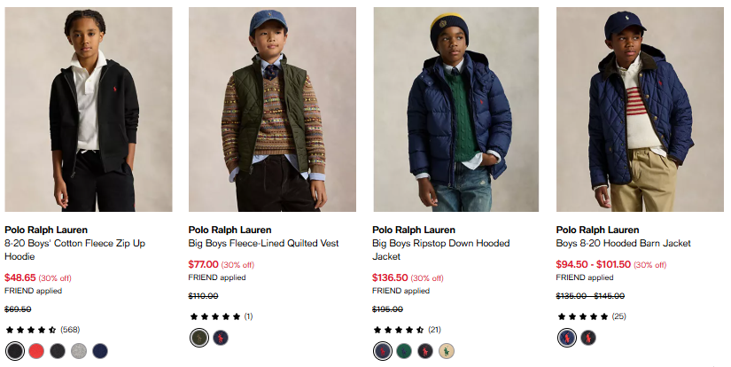The image size is (731, 367).
Task: Select black swatch on the Zip Up Hoodie
Action: (x=15, y=351)
